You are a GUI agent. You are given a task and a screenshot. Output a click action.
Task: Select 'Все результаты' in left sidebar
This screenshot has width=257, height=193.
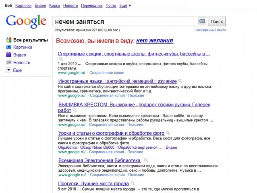pos(31,40)
